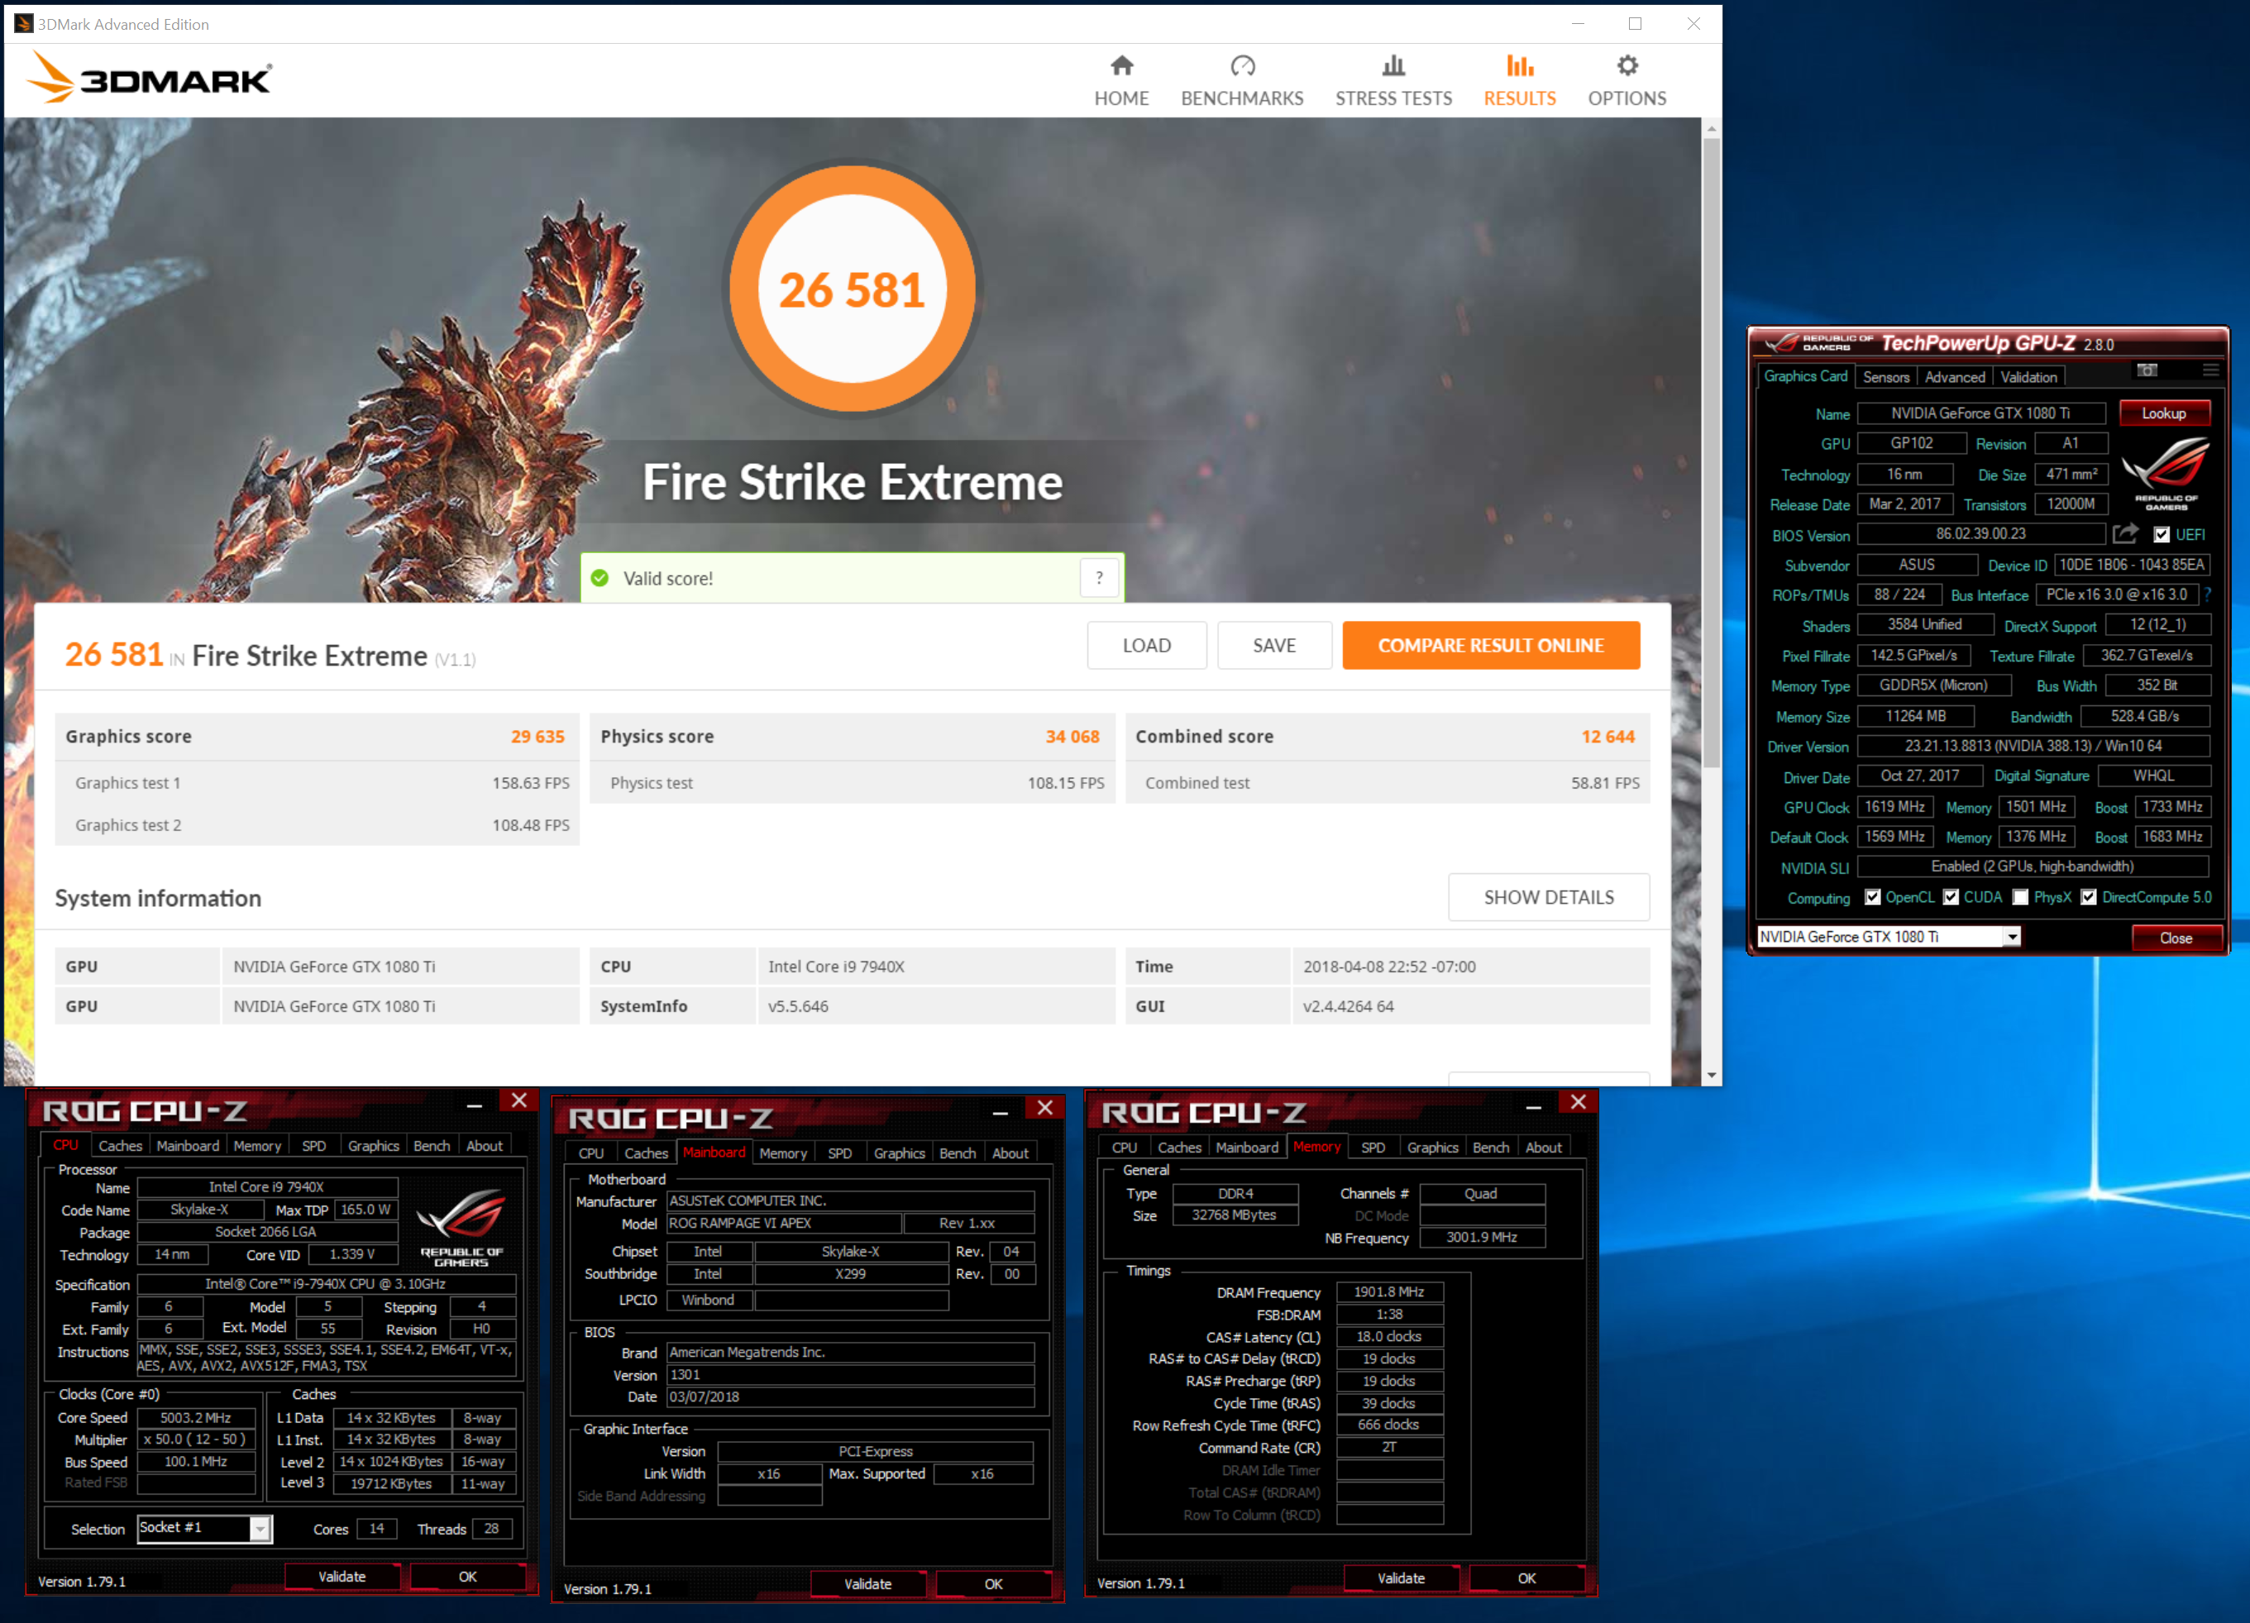
Task: Open the Caches tab in the left CPU-Z window
Action: click(120, 1146)
